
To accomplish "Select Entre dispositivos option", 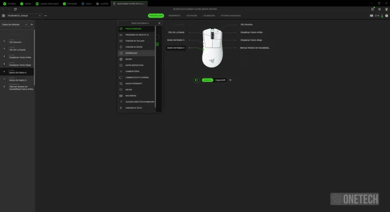I will coord(136,65).
